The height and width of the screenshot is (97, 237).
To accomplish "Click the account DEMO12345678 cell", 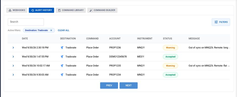I will 118,57.
